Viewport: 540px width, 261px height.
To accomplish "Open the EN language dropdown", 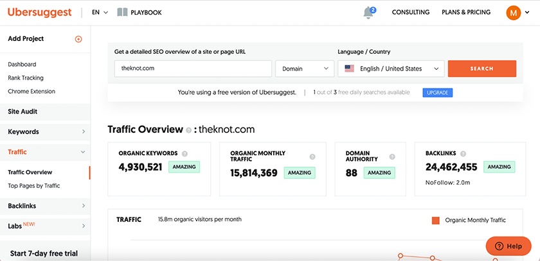I will pyautogui.click(x=100, y=12).
